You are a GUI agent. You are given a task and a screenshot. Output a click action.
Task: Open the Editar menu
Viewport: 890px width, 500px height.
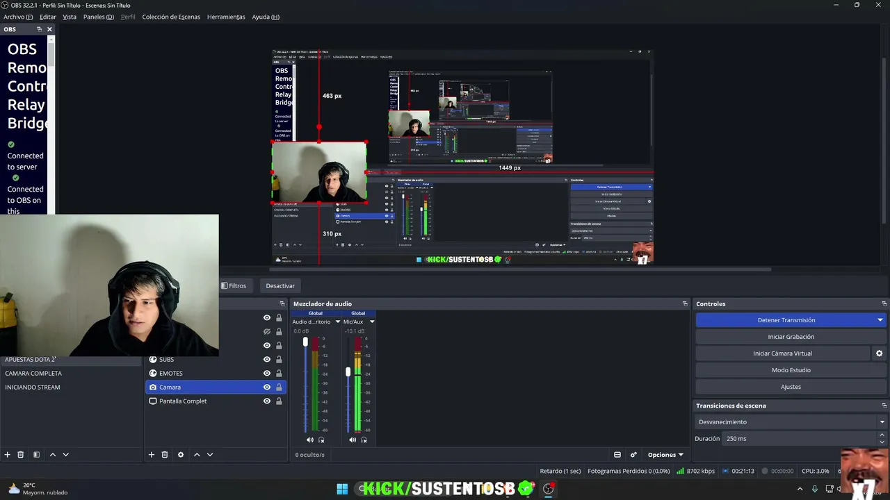(48, 17)
